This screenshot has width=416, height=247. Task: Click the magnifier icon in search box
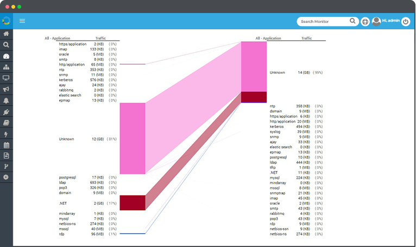click(353, 22)
